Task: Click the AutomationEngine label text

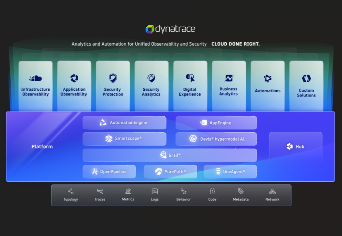Action: (x=129, y=122)
